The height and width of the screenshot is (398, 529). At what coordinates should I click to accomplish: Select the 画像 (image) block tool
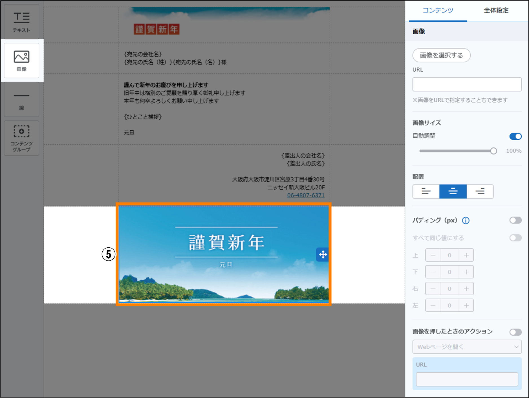click(21, 60)
